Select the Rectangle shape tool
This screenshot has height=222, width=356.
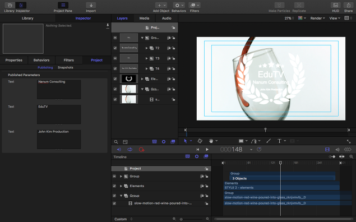pyautogui.click(x=241, y=141)
